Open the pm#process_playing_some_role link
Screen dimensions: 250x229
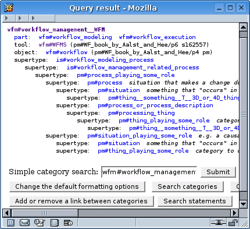[126, 75]
